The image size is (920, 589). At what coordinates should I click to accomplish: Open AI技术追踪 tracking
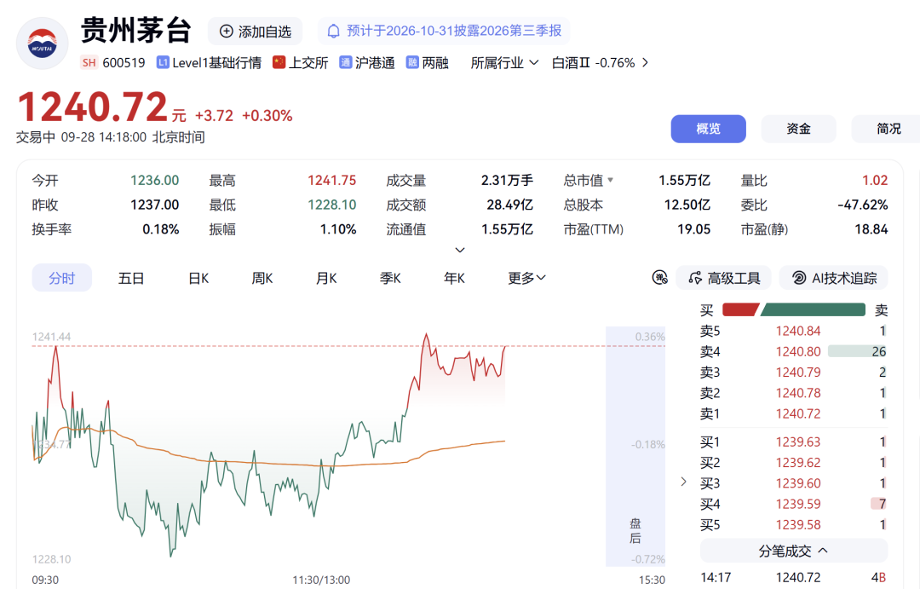(834, 278)
